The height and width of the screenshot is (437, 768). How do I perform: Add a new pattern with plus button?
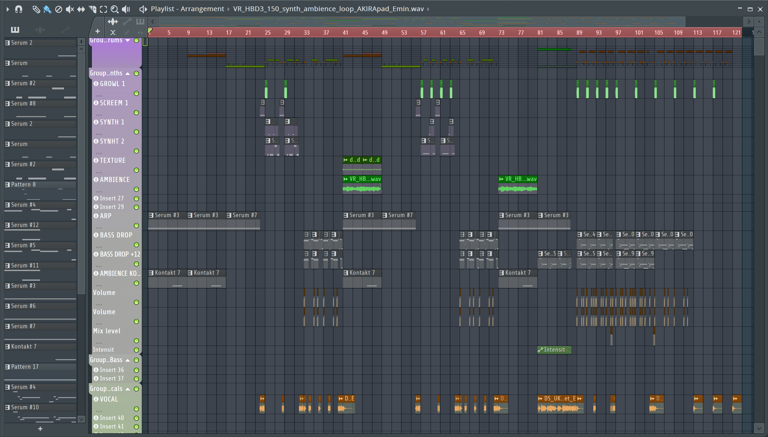click(40, 428)
